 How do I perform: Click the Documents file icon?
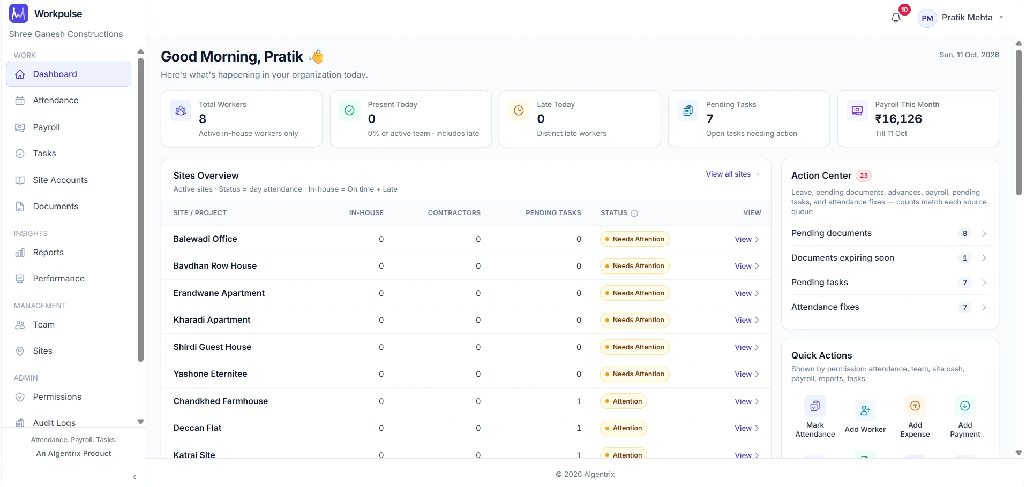(x=20, y=207)
